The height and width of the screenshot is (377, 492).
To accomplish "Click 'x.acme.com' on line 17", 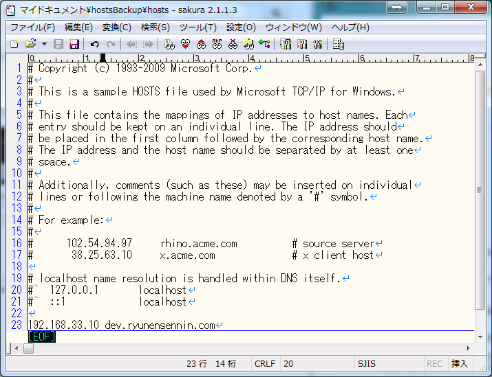I will point(188,255).
